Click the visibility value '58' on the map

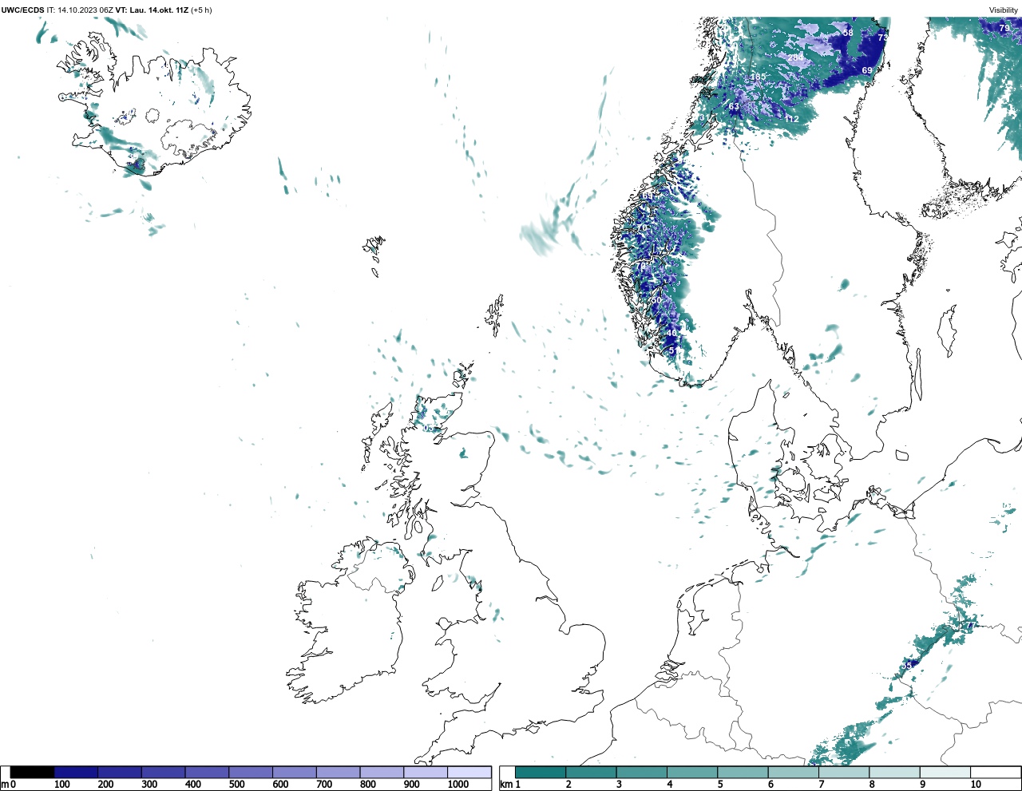pyautogui.click(x=848, y=33)
